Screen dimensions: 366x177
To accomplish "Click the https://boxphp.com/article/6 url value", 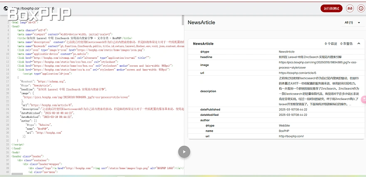I will (x=297, y=73).
